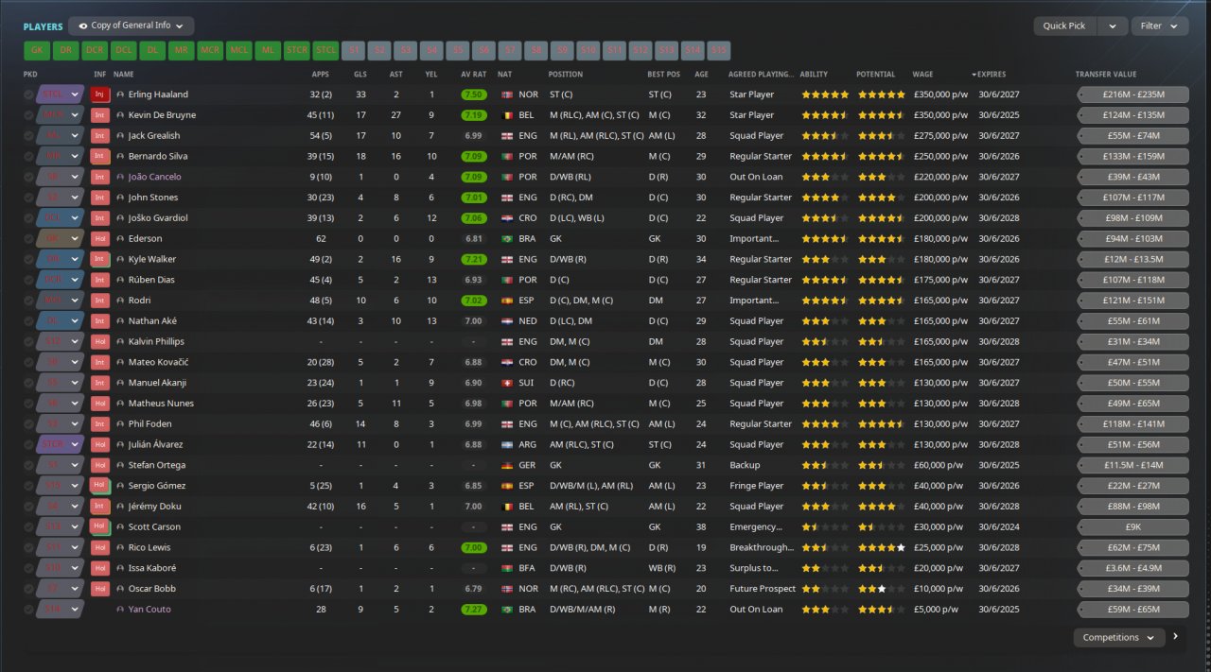Click the Int status icon beside Kevin De Bruyne

99,115
